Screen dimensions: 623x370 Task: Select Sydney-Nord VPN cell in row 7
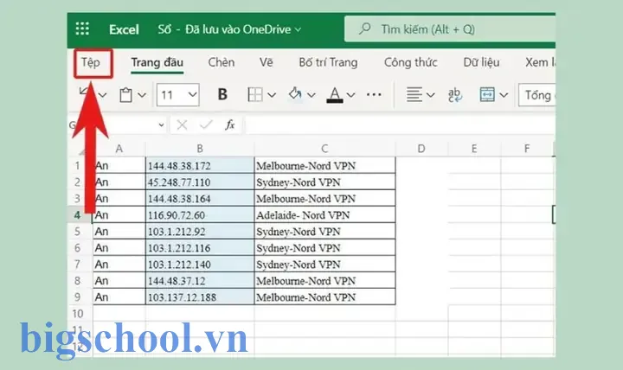pyautogui.click(x=324, y=265)
